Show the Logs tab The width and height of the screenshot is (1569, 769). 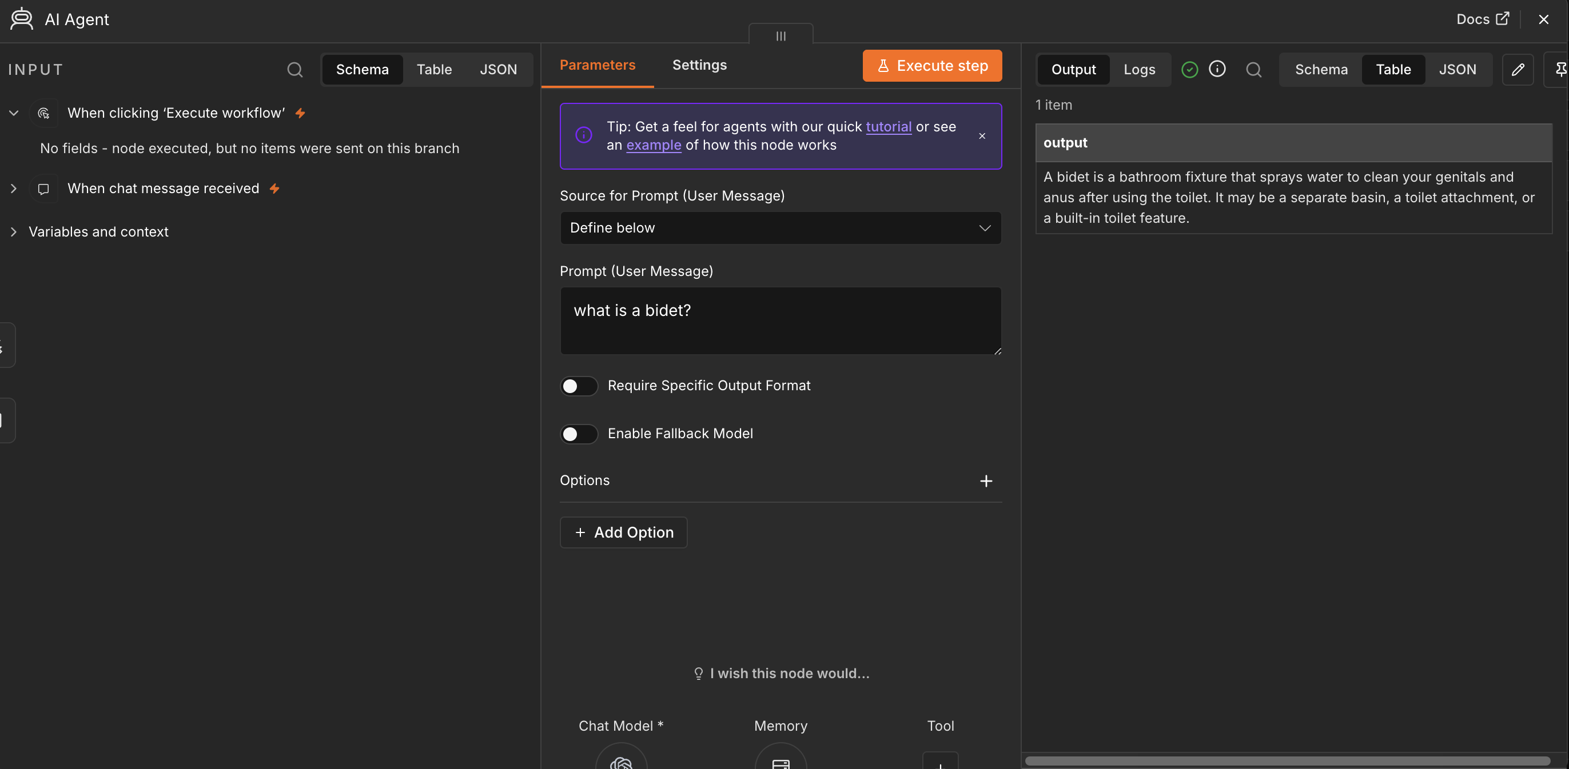click(x=1139, y=69)
